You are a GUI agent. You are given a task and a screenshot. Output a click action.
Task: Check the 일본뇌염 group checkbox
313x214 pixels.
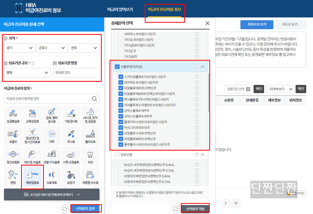[117, 155]
